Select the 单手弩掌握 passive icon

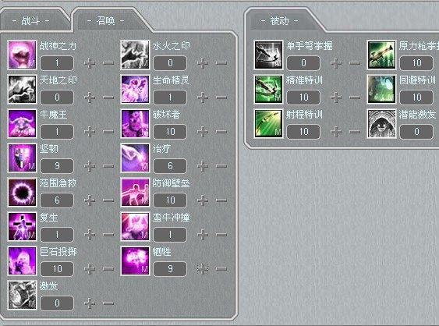point(268,55)
